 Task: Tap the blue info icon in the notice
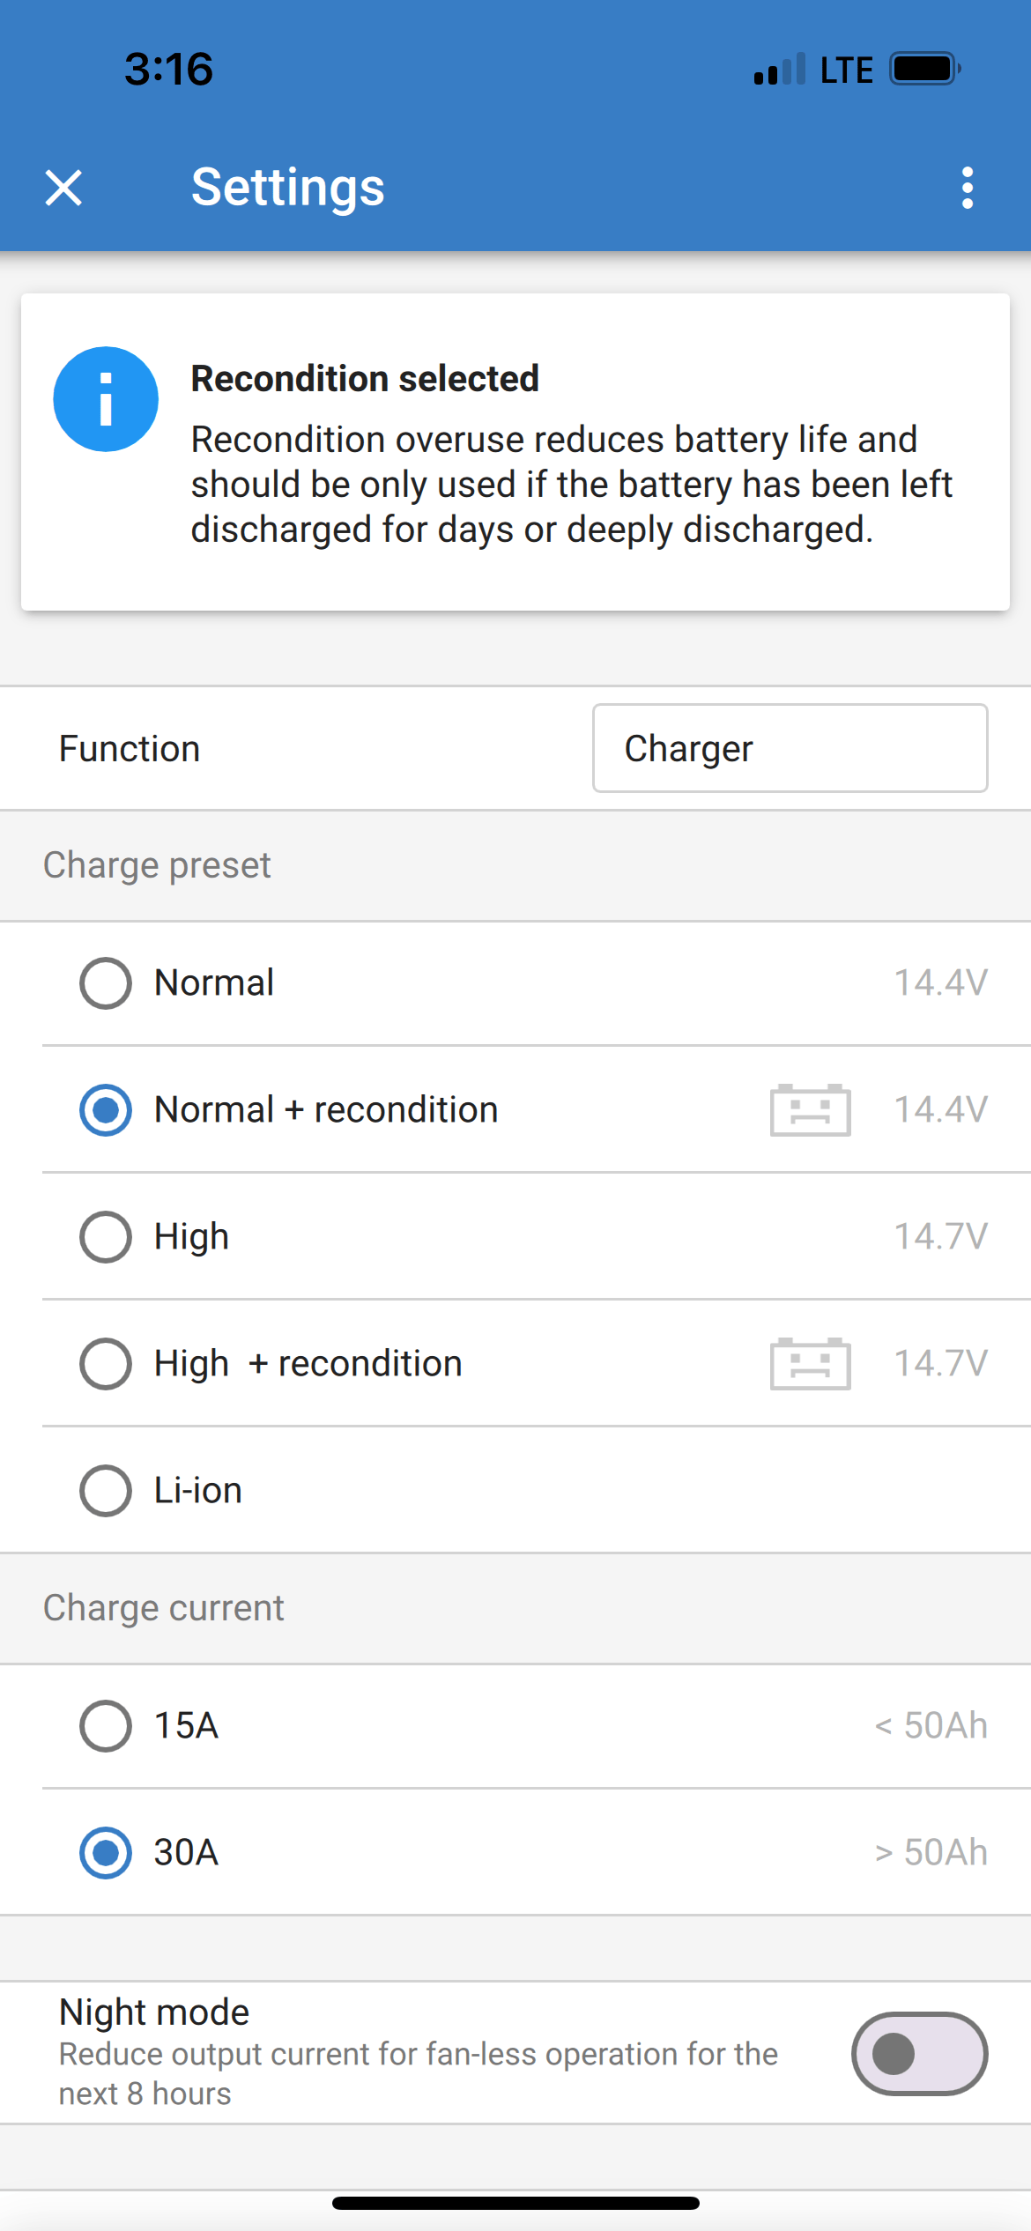click(106, 399)
